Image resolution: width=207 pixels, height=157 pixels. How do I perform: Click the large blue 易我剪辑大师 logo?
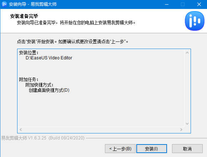click(x=195, y=21)
